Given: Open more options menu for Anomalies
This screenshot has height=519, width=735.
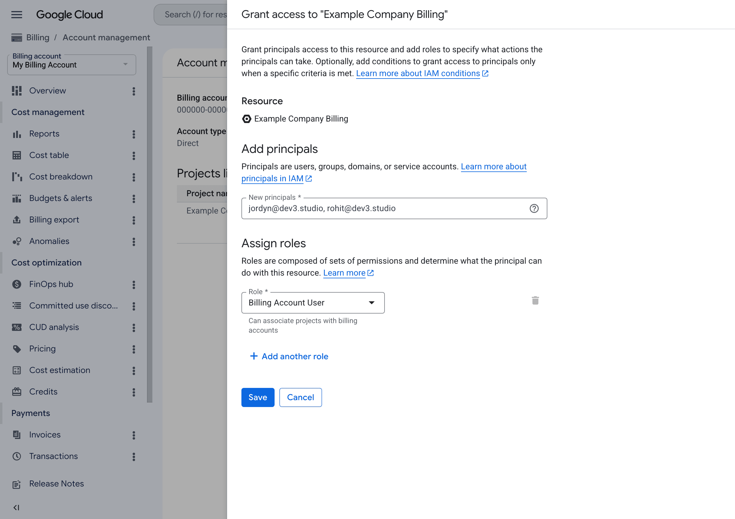Looking at the screenshot, I should click(134, 242).
